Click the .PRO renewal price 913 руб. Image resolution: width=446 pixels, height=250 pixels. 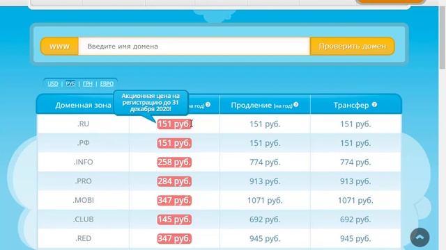pos(265,181)
